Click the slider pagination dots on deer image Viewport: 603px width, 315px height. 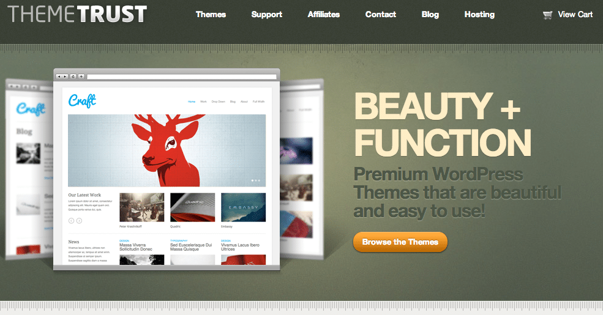pos(256,180)
